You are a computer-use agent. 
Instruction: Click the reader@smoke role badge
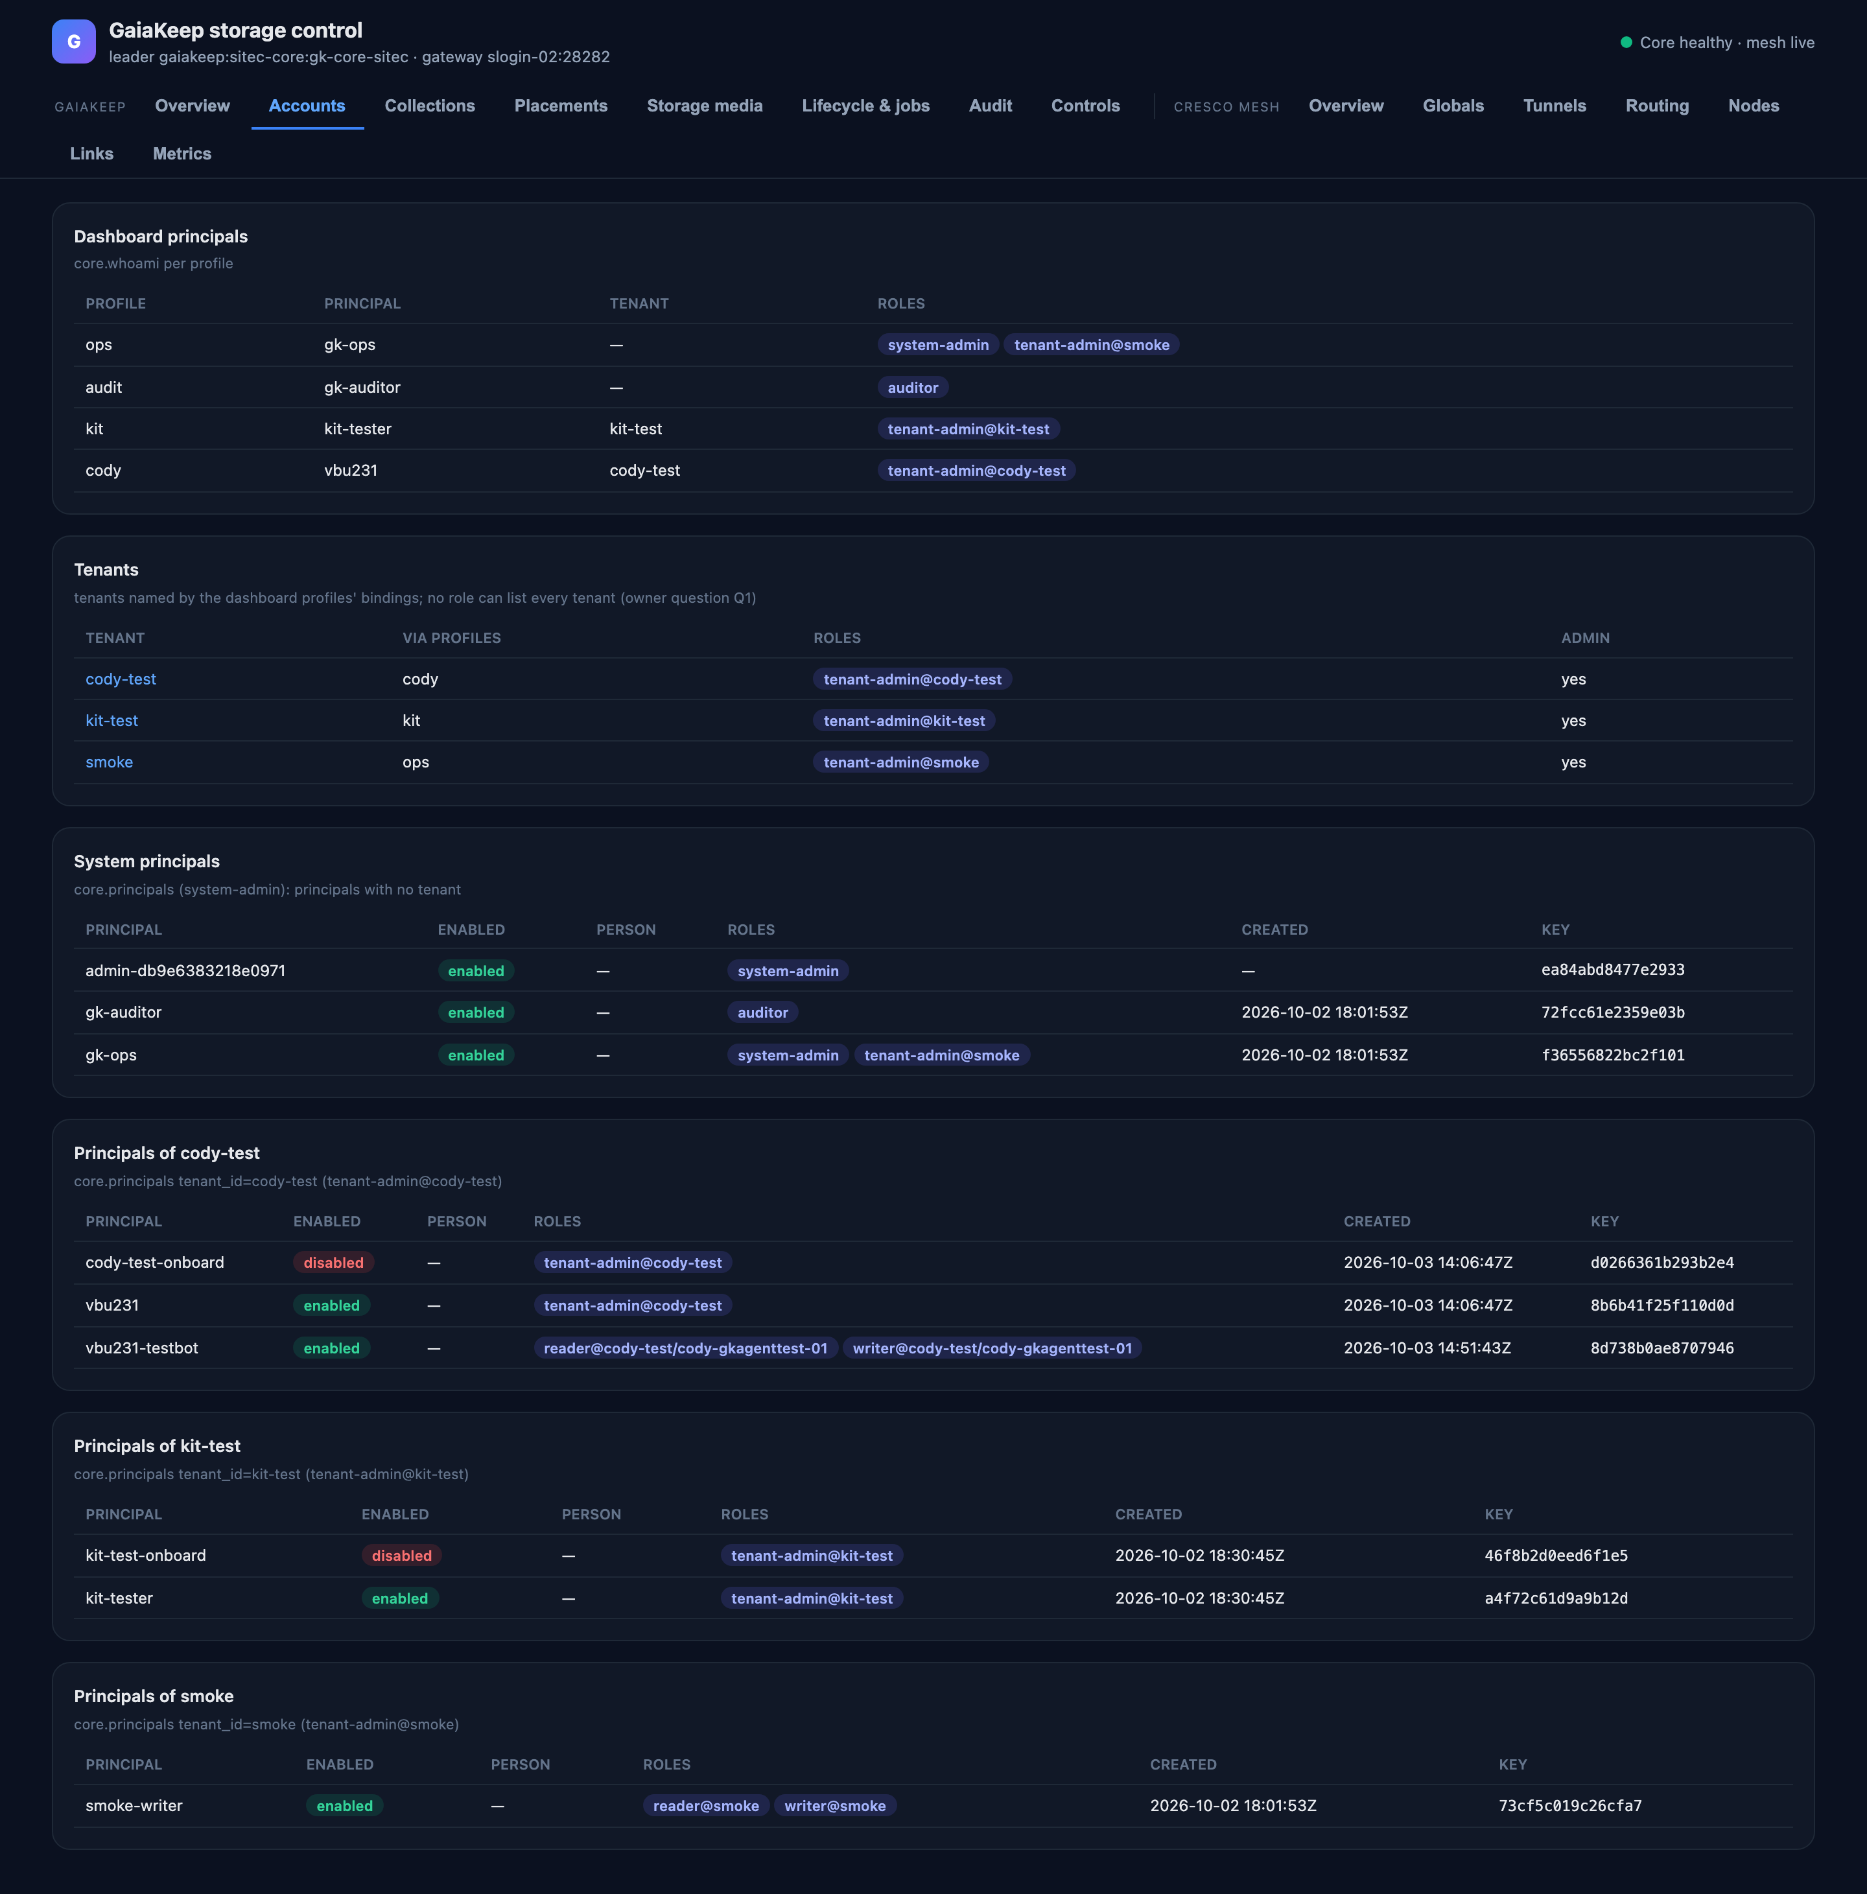706,1806
